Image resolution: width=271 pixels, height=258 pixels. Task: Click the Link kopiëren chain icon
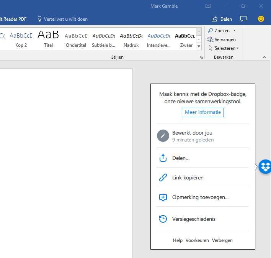point(163,177)
